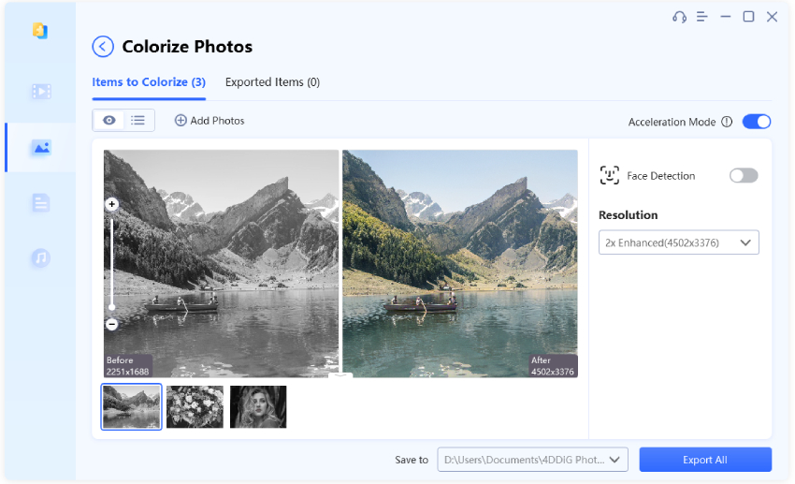Switch to preview eye view mode

point(109,120)
